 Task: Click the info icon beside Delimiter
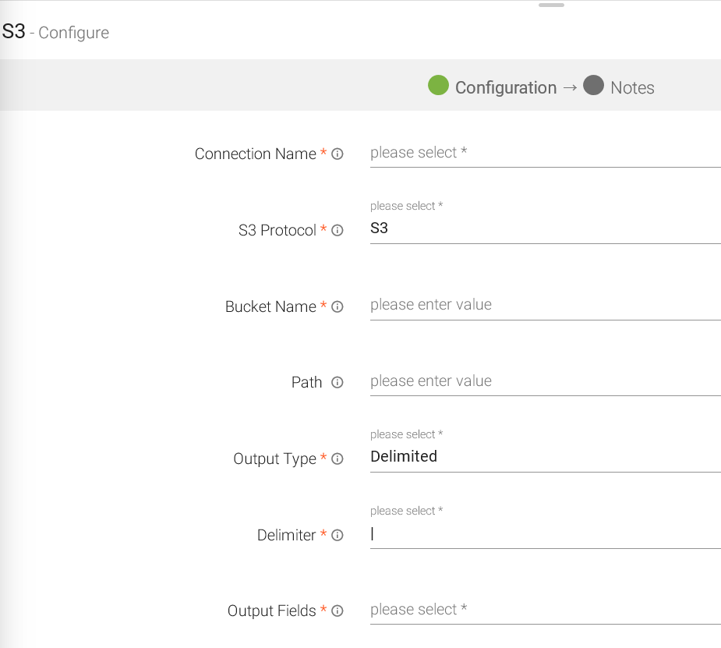[338, 536]
